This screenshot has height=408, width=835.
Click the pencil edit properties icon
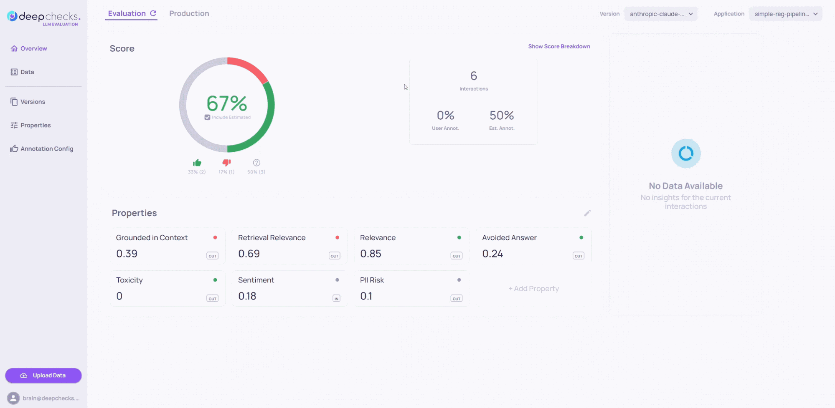(x=587, y=213)
